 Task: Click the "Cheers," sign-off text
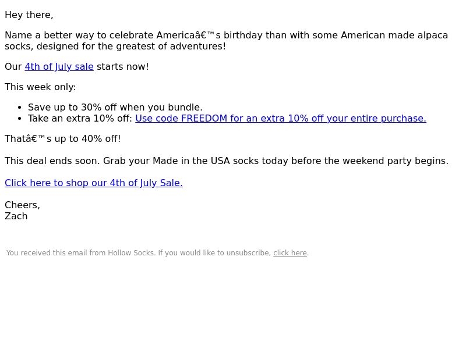(22, 205)
